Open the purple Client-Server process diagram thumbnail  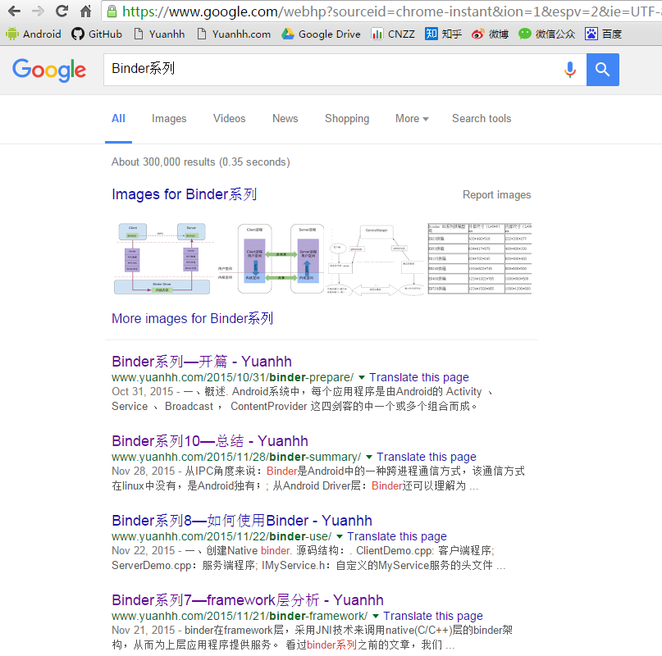pos(272,259)
